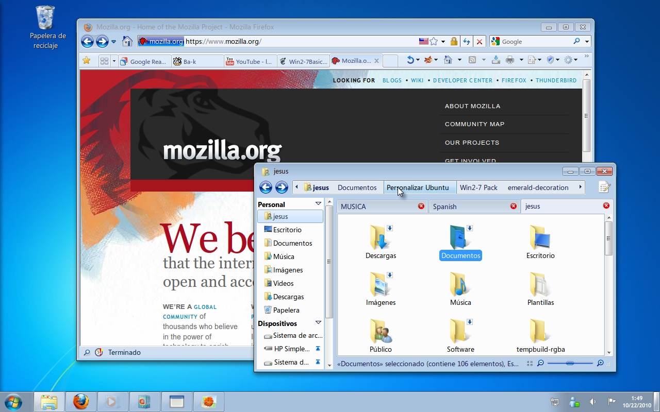
Task: Open the BLOGS link on mozilla.org
Action: (392, 80)
